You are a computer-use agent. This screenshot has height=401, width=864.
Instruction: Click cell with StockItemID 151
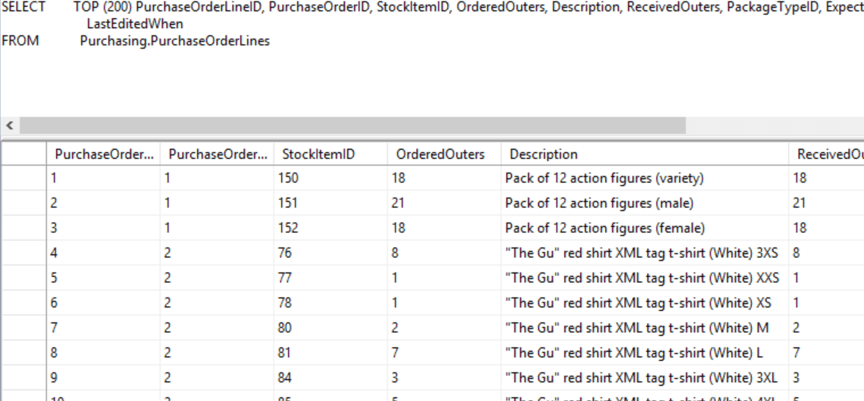click(330, 203)
